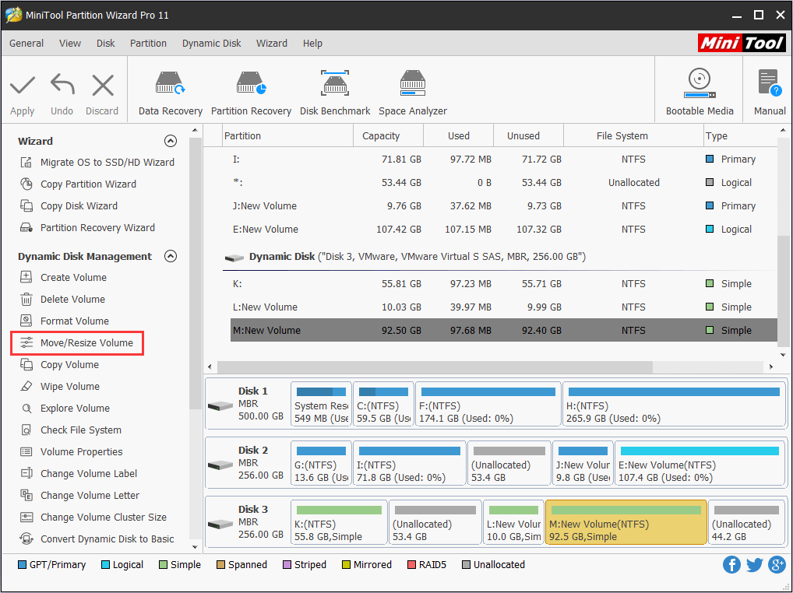Select K:(NTFS) block in Disk 3 map
Image resolution: width=793 pixels, height=593 pixels.
339,522
